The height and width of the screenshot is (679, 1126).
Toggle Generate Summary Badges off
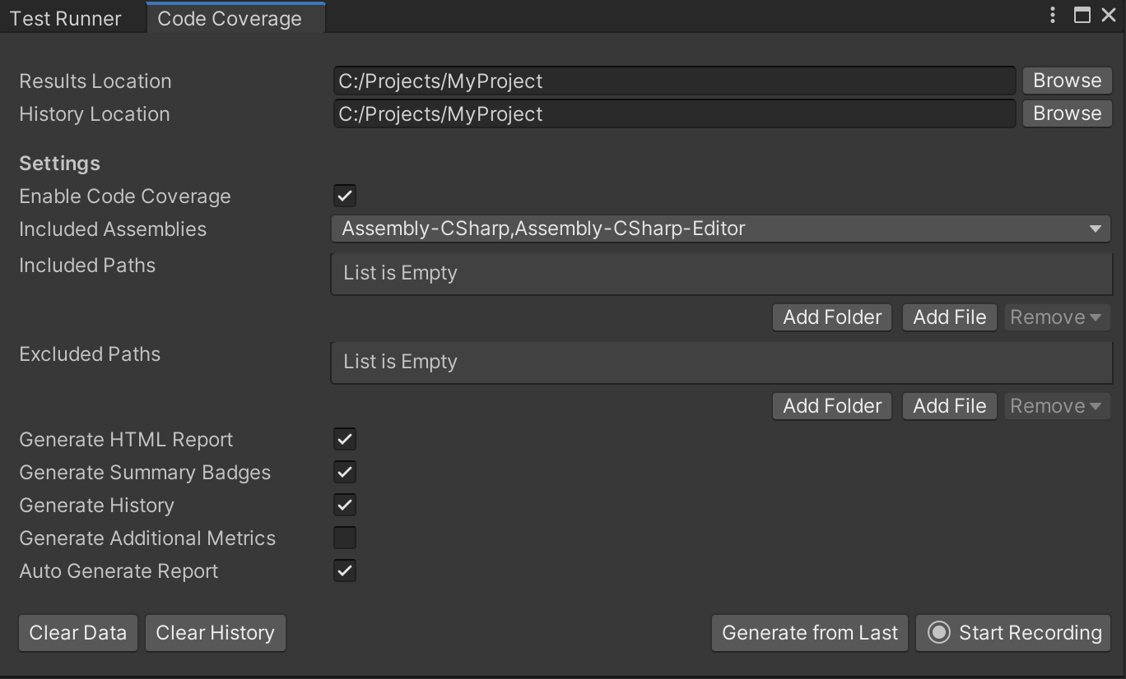[344, 472]
